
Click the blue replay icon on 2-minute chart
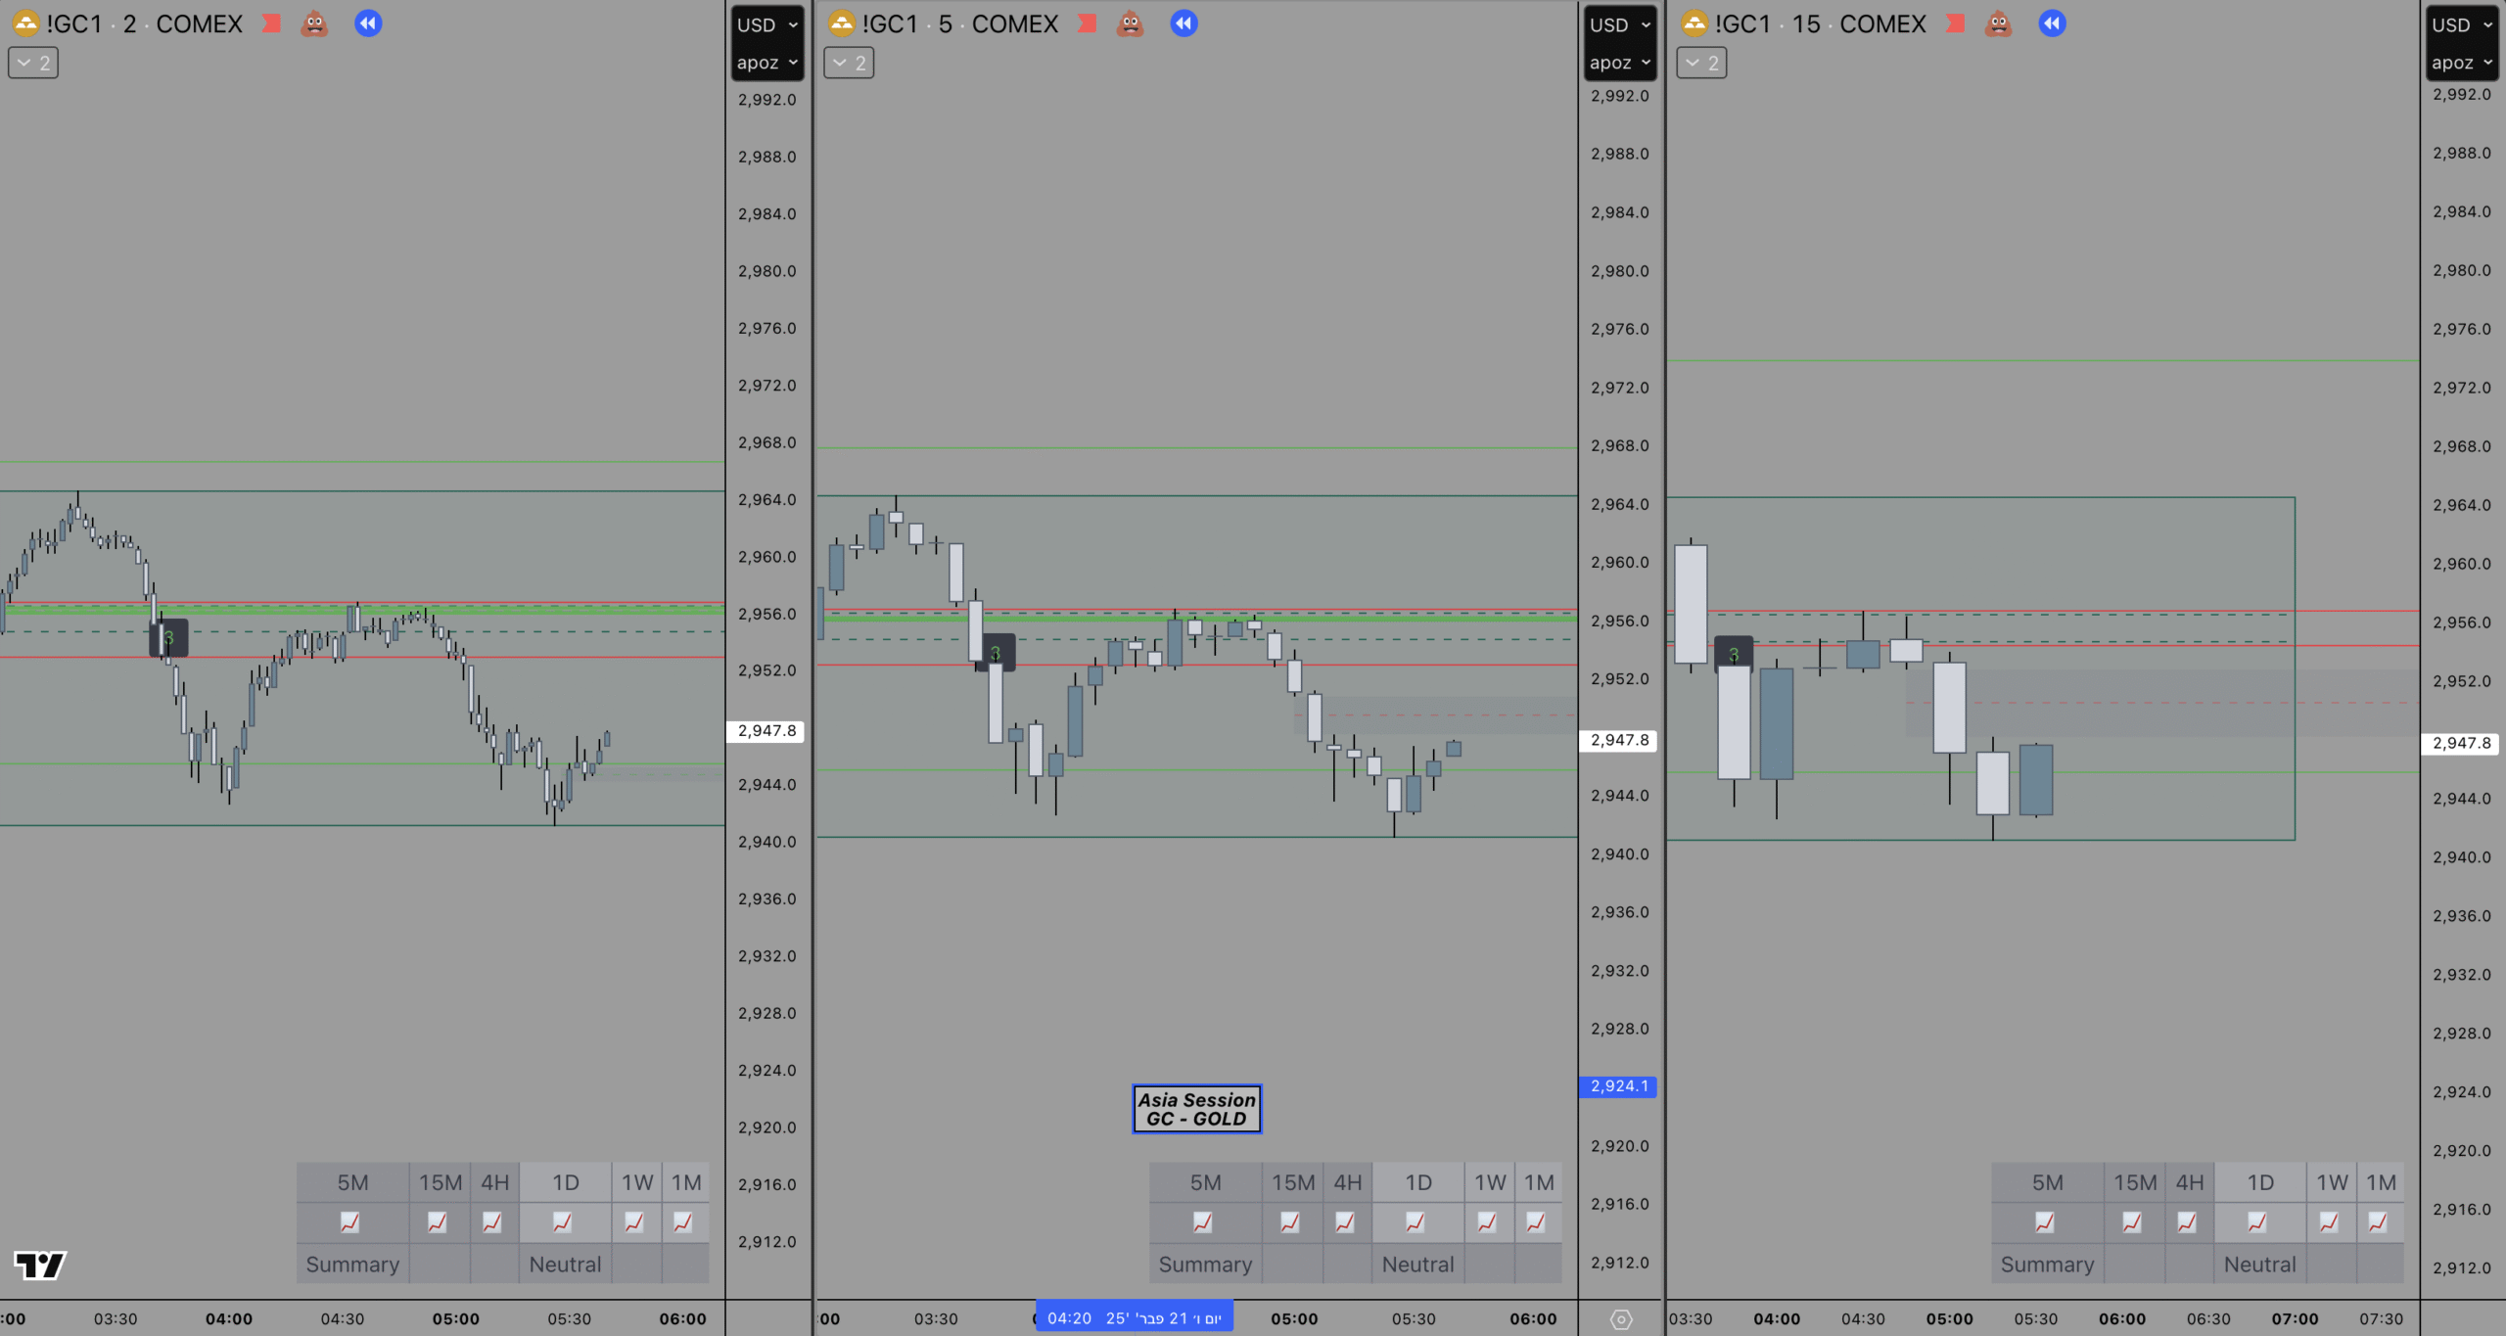(x=368, y=23)
